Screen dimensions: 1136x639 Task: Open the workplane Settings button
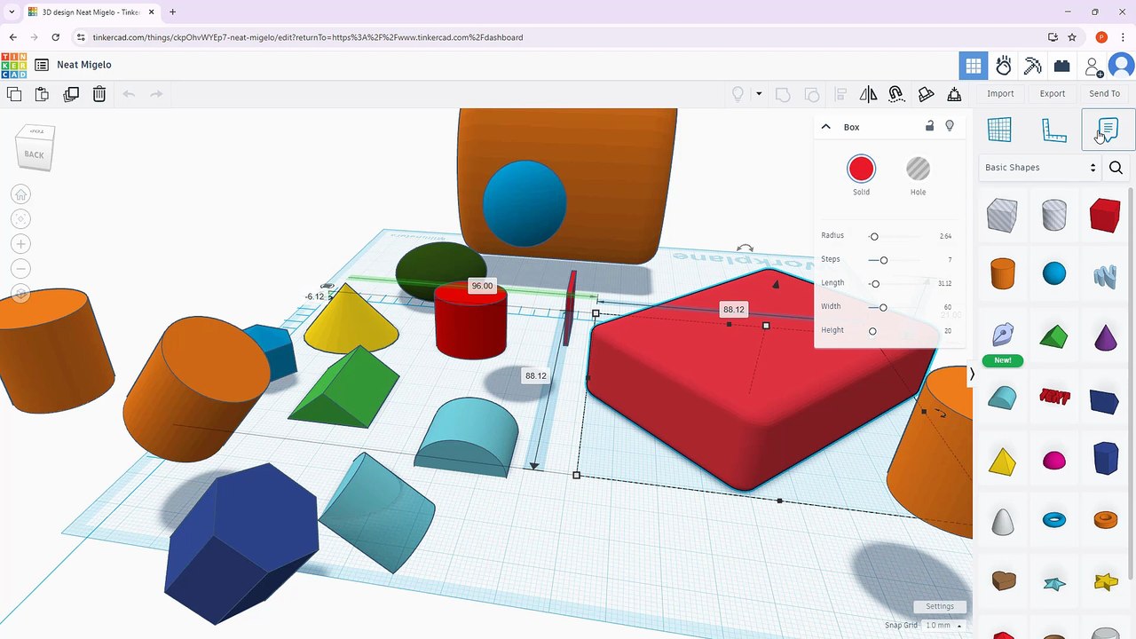click(940, 606)
